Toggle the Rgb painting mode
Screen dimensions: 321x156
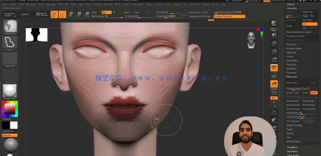click(x=107, y=12)
